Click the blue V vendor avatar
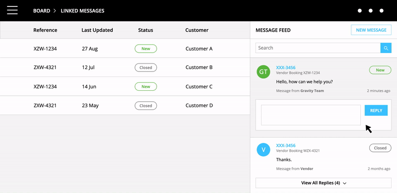 point(264,149)
